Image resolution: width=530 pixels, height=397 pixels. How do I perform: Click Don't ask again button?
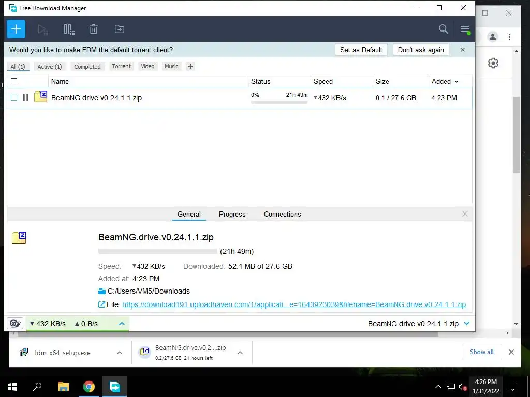click(421, 50)
